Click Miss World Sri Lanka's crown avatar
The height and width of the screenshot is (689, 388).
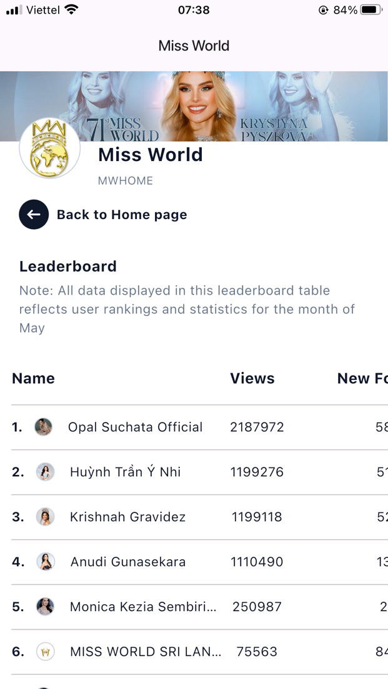click(x=45, y=652)
